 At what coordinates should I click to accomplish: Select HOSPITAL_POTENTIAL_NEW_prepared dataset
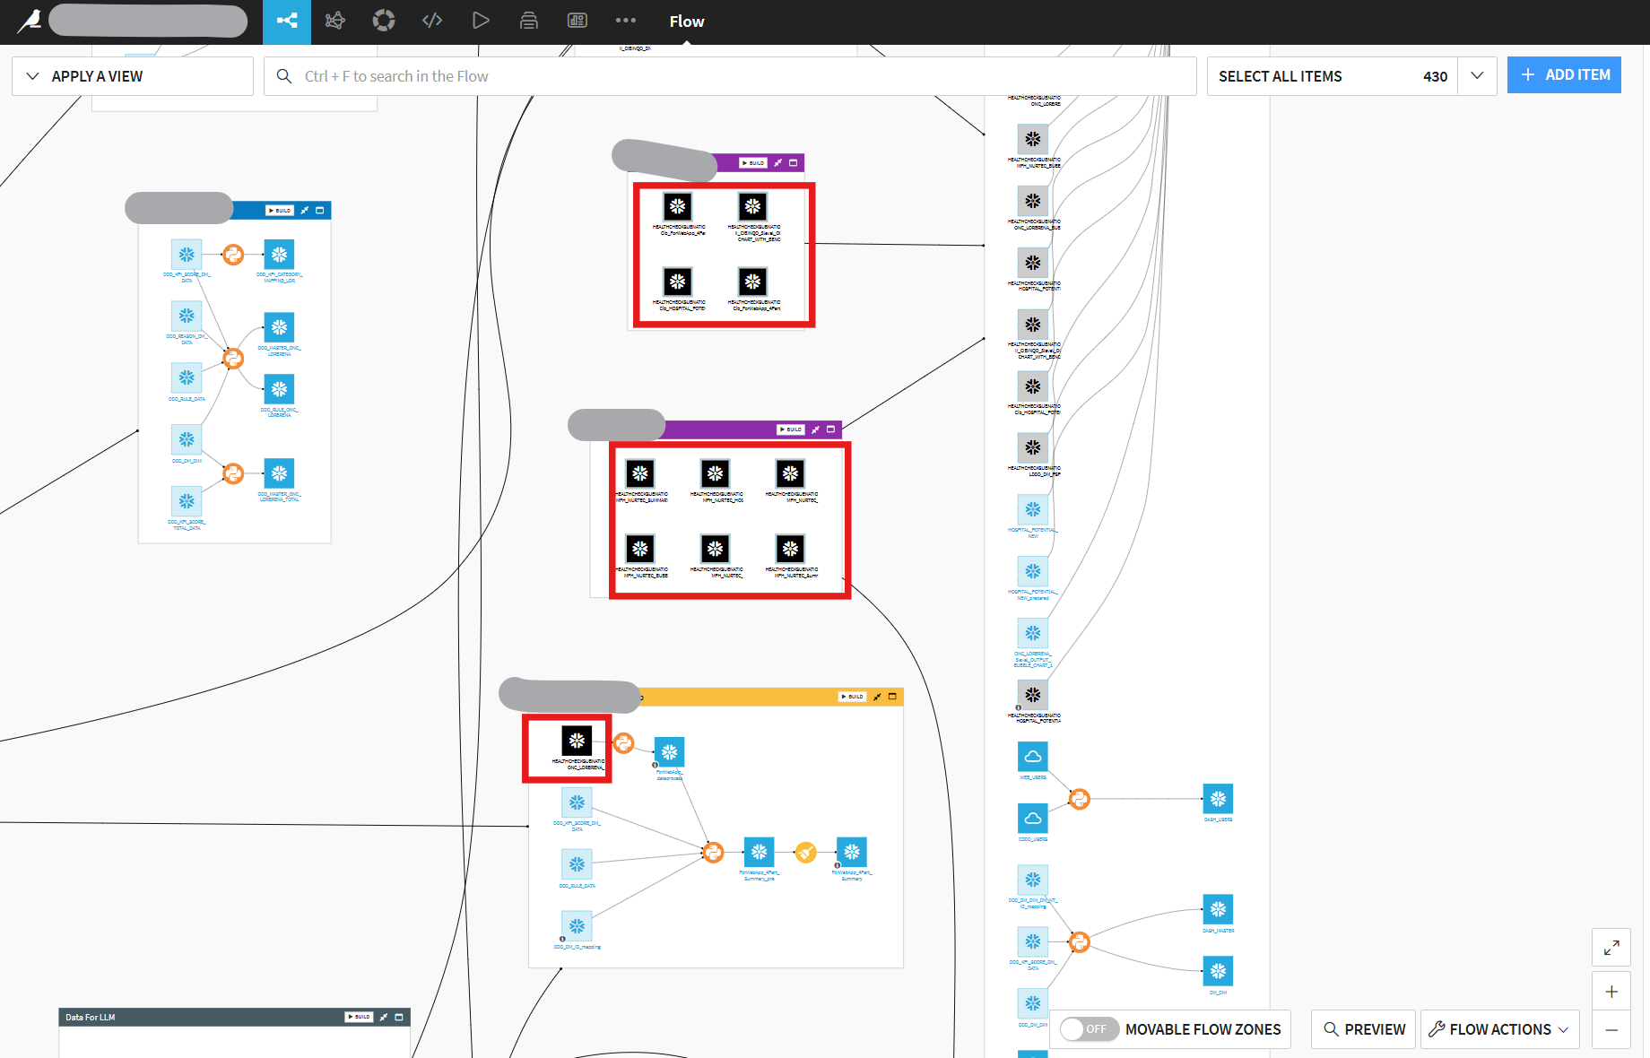click(1033, 571)
